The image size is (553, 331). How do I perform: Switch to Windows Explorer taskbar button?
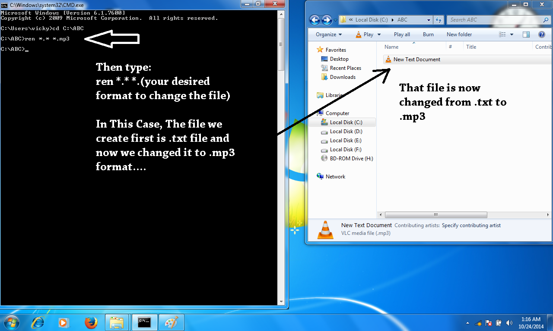coord(117,322)
